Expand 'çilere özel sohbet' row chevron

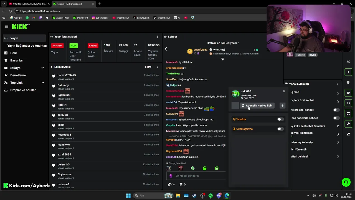pos(338,102)
